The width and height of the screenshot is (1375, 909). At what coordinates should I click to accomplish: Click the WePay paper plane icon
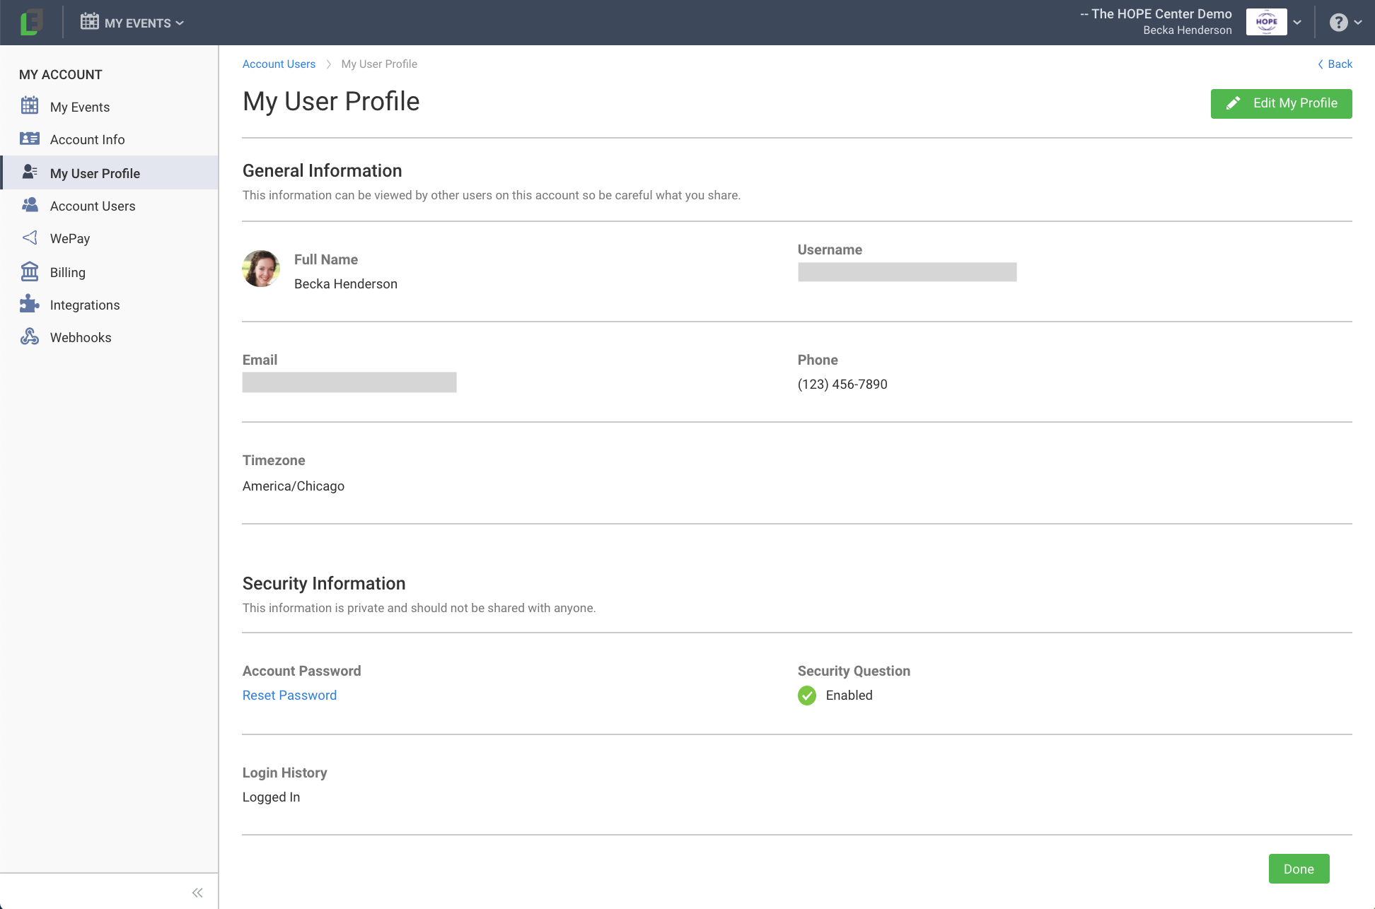[30, 237]
